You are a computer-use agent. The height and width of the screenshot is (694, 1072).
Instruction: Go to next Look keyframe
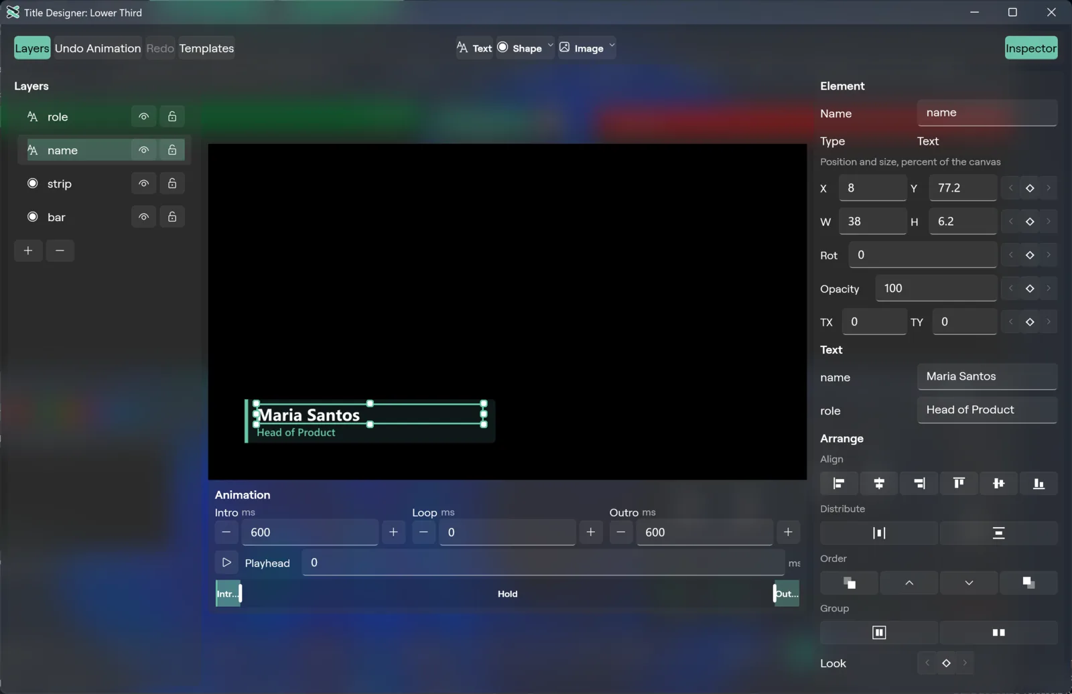tap(965, 663)
